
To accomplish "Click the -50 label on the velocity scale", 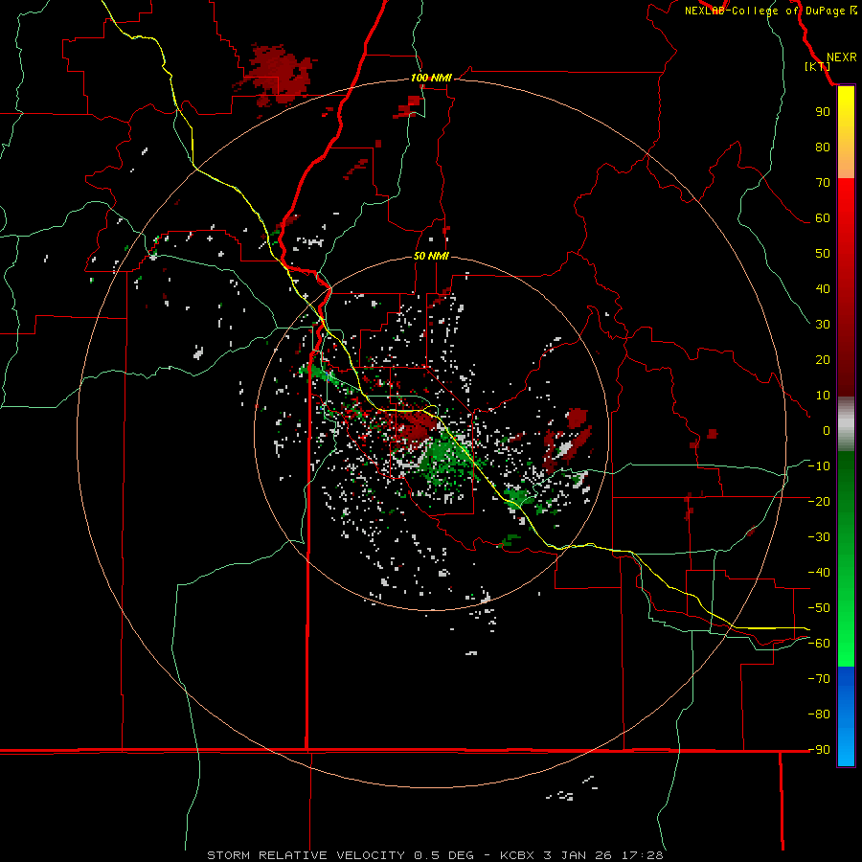I will (819, 608).
